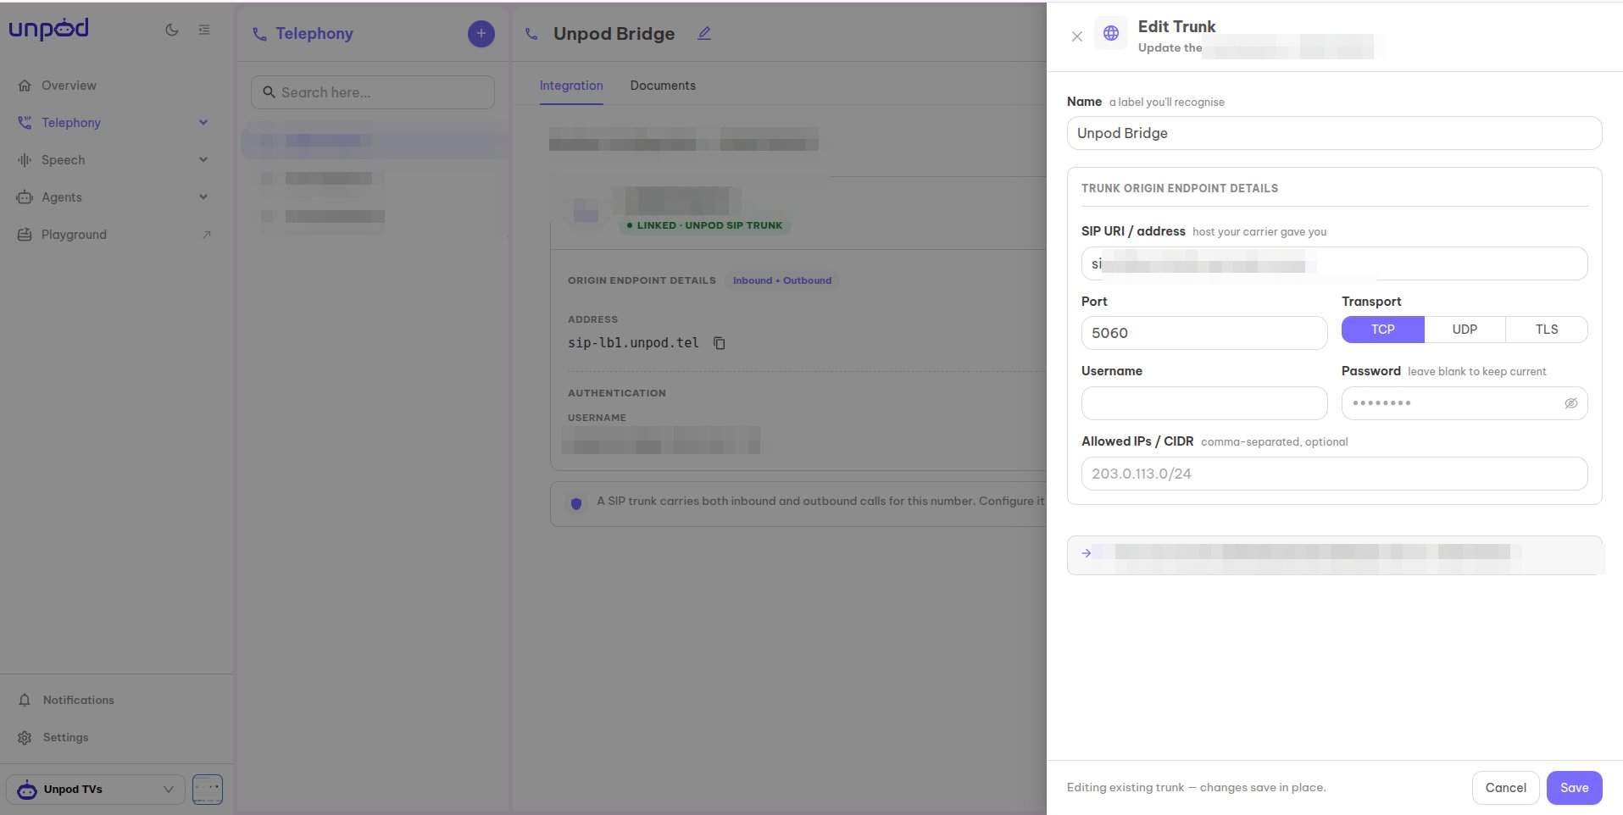The image size is (1623, 815).
Task: Toggle password visibility eye icon
Action: click(x=1570, y=403)
